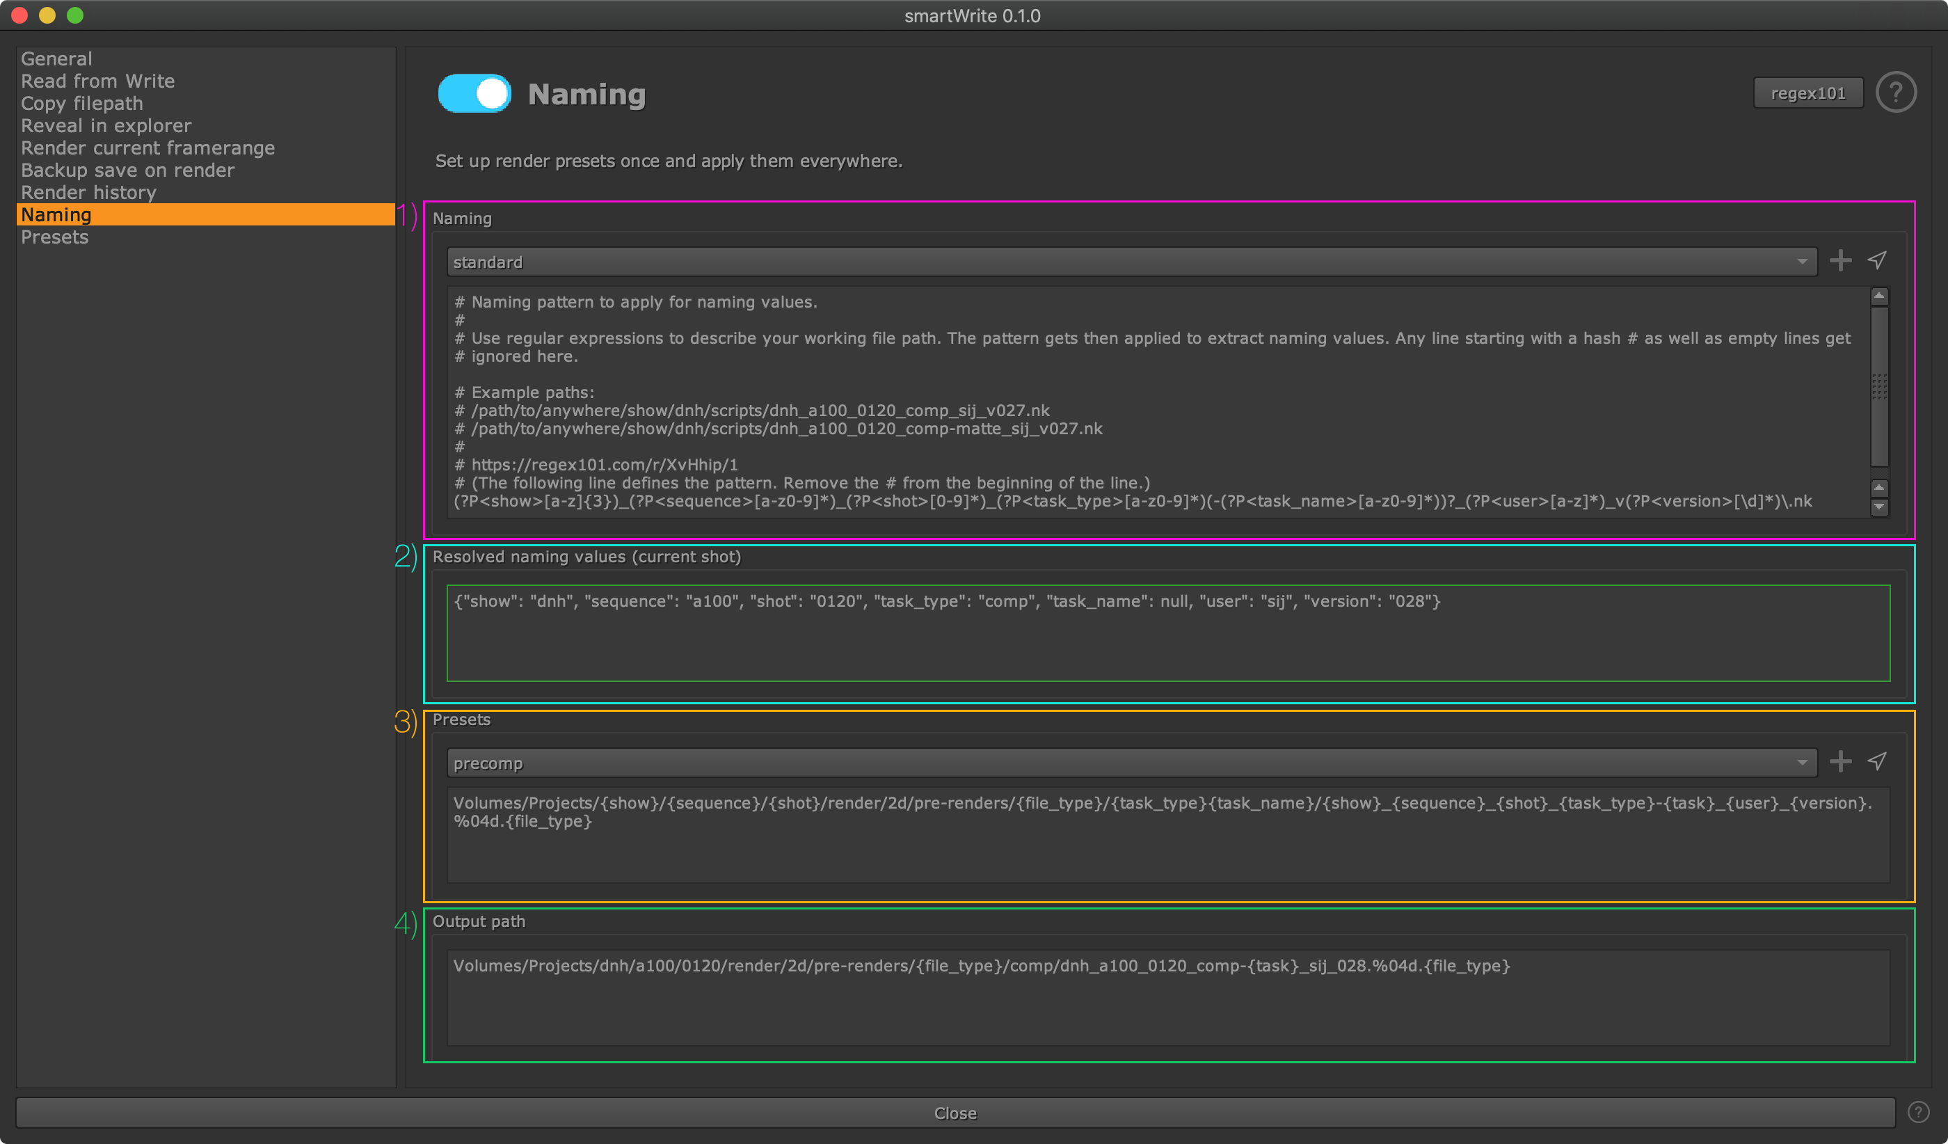Expand the standard naming dropdown
The height and width of the screenshot is (1144, 1948).
click(x=1131, y=262)
